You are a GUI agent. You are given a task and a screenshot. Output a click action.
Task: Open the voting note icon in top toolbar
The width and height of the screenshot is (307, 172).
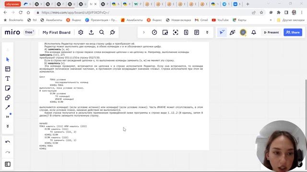[165, 32]
